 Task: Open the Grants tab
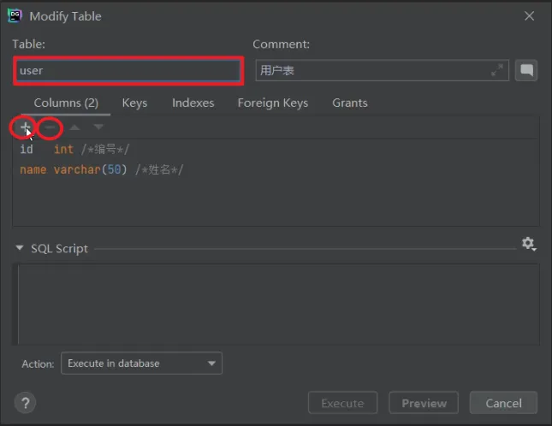(349, 103)
